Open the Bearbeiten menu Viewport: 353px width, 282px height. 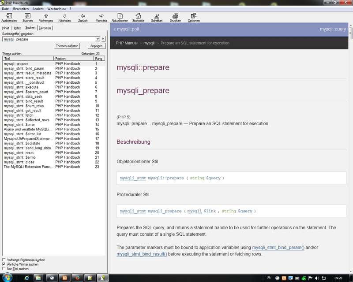tap(21, 8)
